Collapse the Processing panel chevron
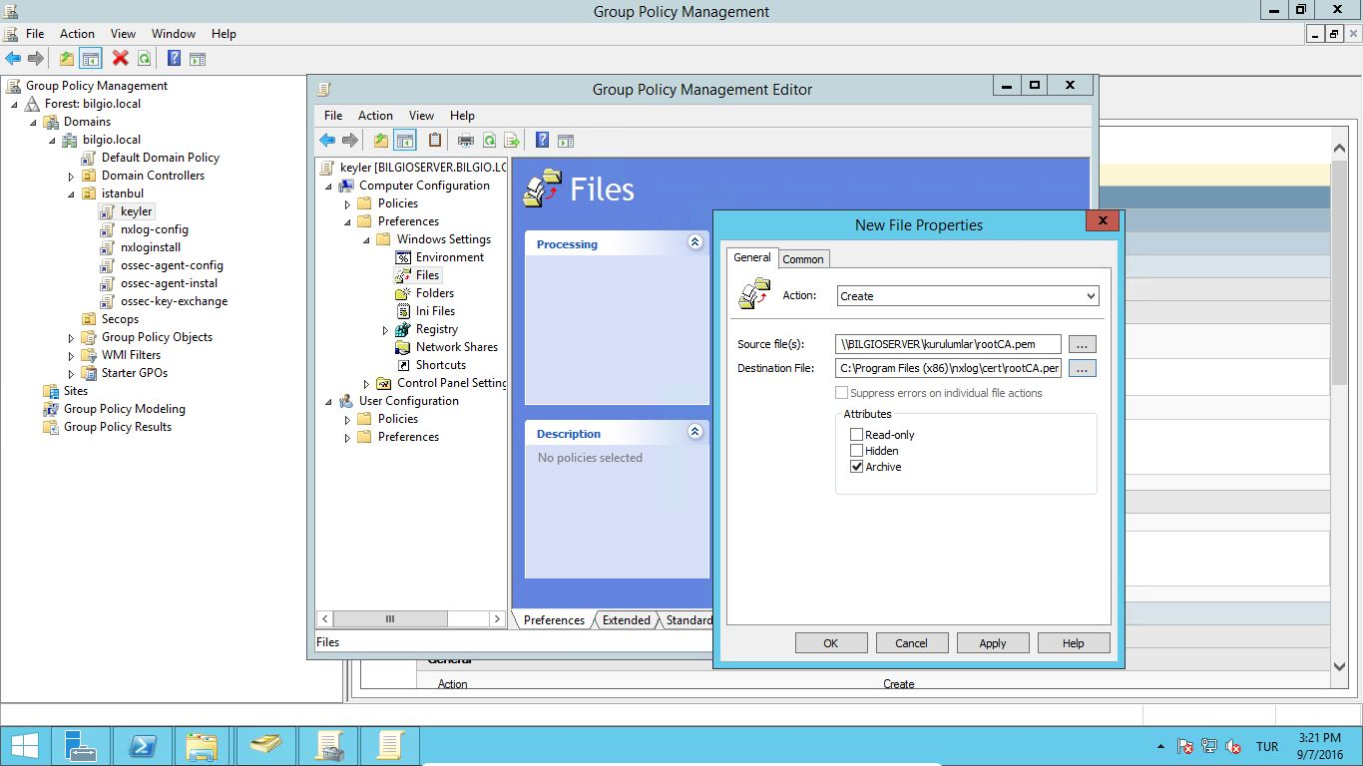Viewport: 1363px width, 766px height. pos(695,242)
